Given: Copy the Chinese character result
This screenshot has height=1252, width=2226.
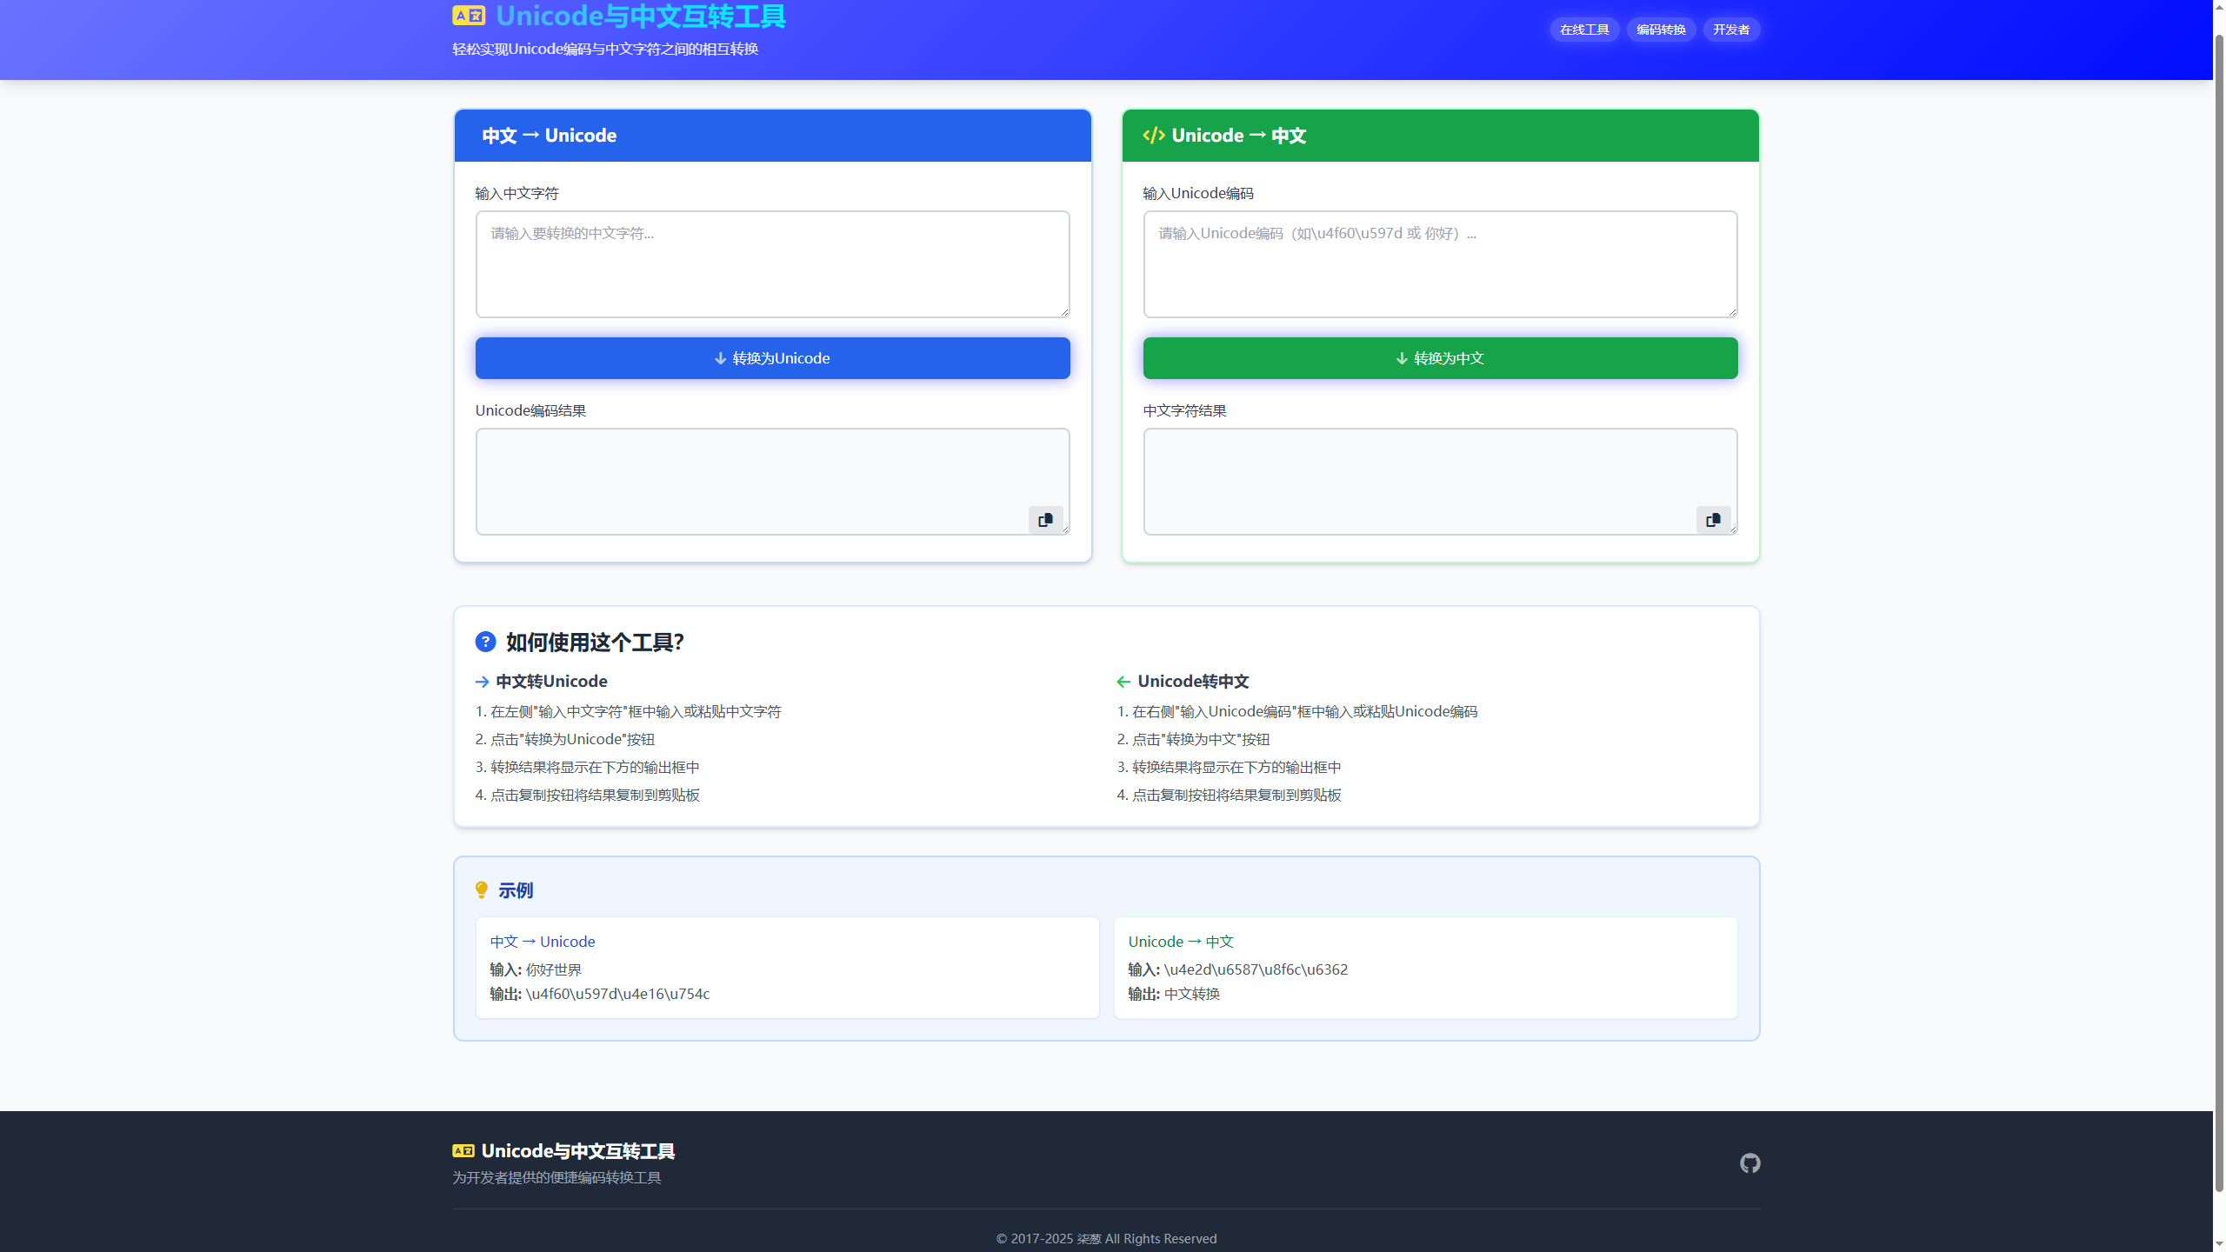Looking at the screenshot, I should point(1713,520).
